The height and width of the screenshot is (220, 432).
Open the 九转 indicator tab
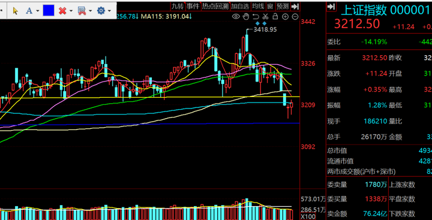click(x=178, y=6)
